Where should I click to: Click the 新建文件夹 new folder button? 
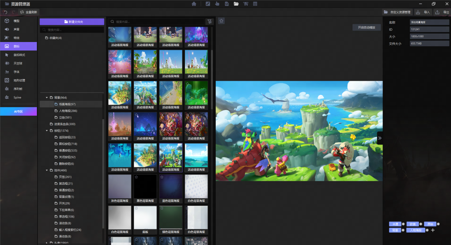pos(72,22)
